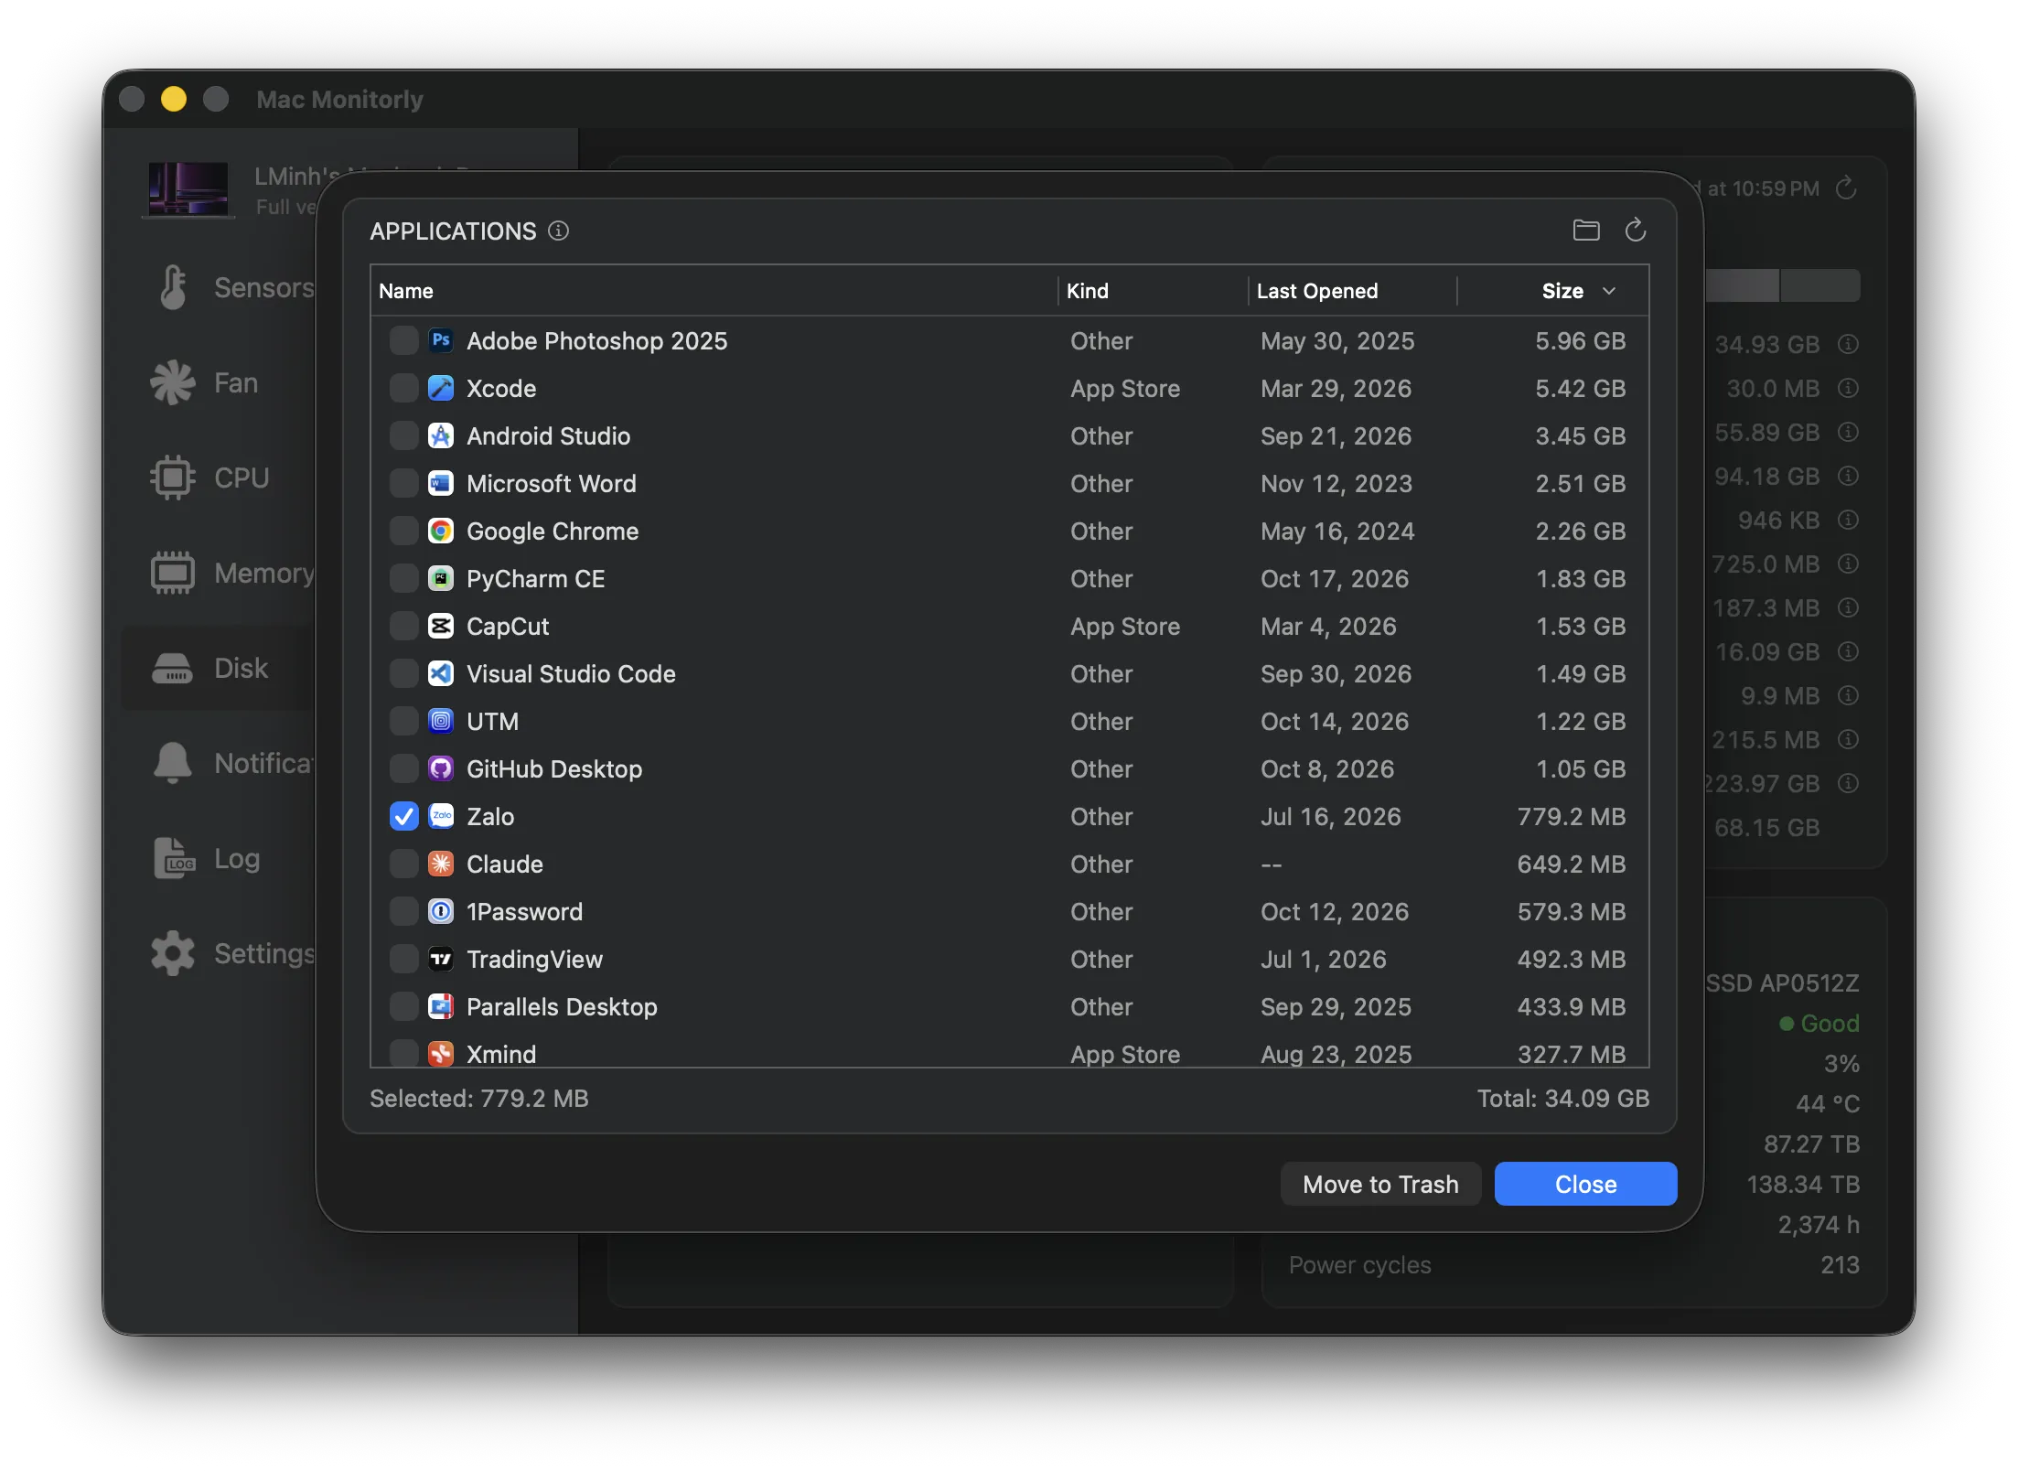Click the TradingView app icon
This screenshot has height=1471, width=2018.
pyautogui.click(x=441, y=959)
